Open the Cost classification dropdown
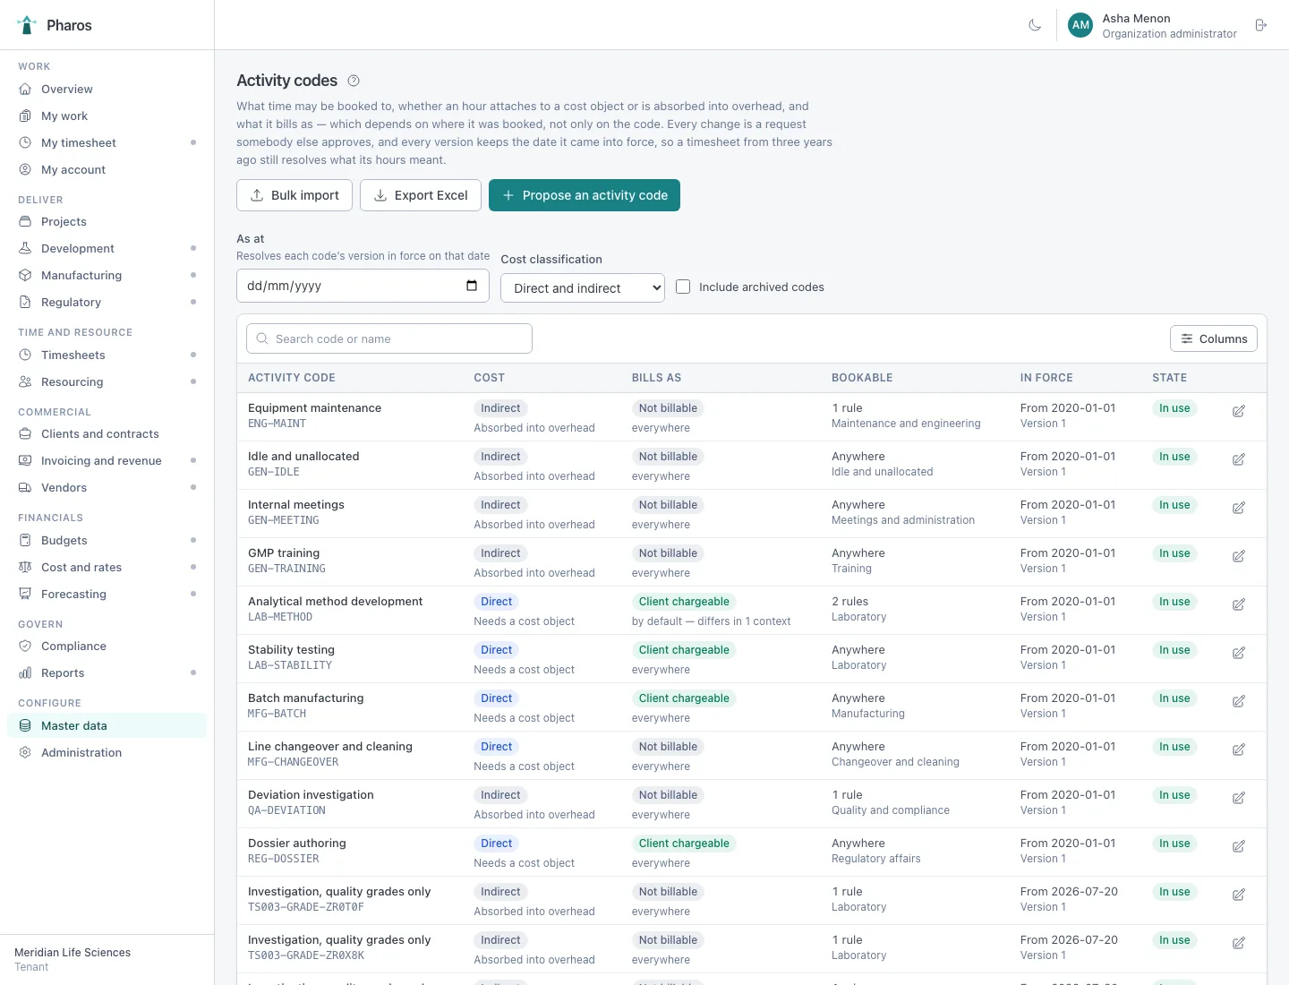The height and width of the screenshot is (985, 1289). click(583, 287)
